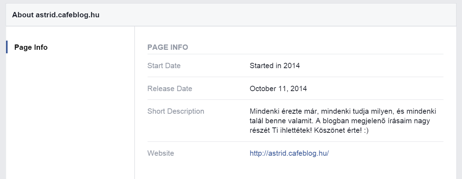462x179 pixels.
Task: Click the Start Date field label
Action: click(x=164, y=66)
